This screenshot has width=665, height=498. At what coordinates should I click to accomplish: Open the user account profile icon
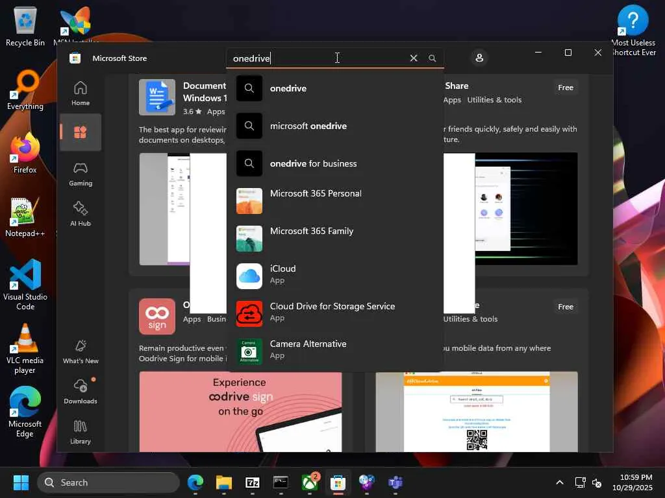coord(479,58)
